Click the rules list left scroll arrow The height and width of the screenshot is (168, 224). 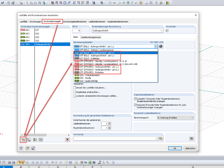tap(22, 135)
